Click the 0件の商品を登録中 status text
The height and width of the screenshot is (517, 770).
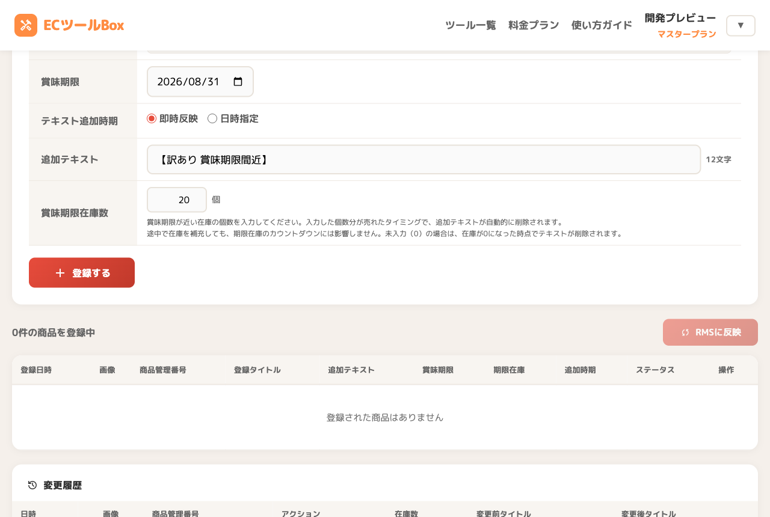(54, 332)
